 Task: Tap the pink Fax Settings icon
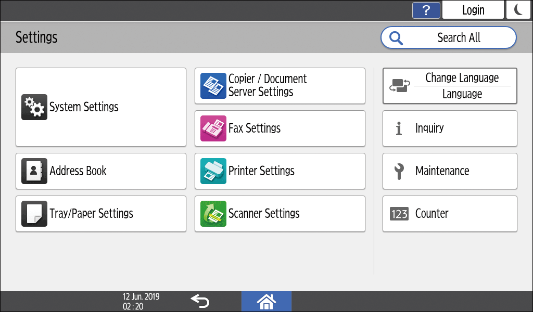click(x=213, y=128)
